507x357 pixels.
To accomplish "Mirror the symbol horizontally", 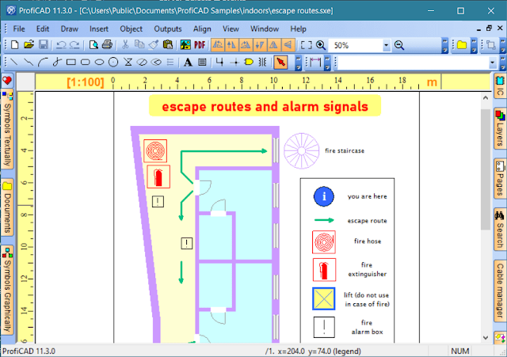I will coord(273,45).
